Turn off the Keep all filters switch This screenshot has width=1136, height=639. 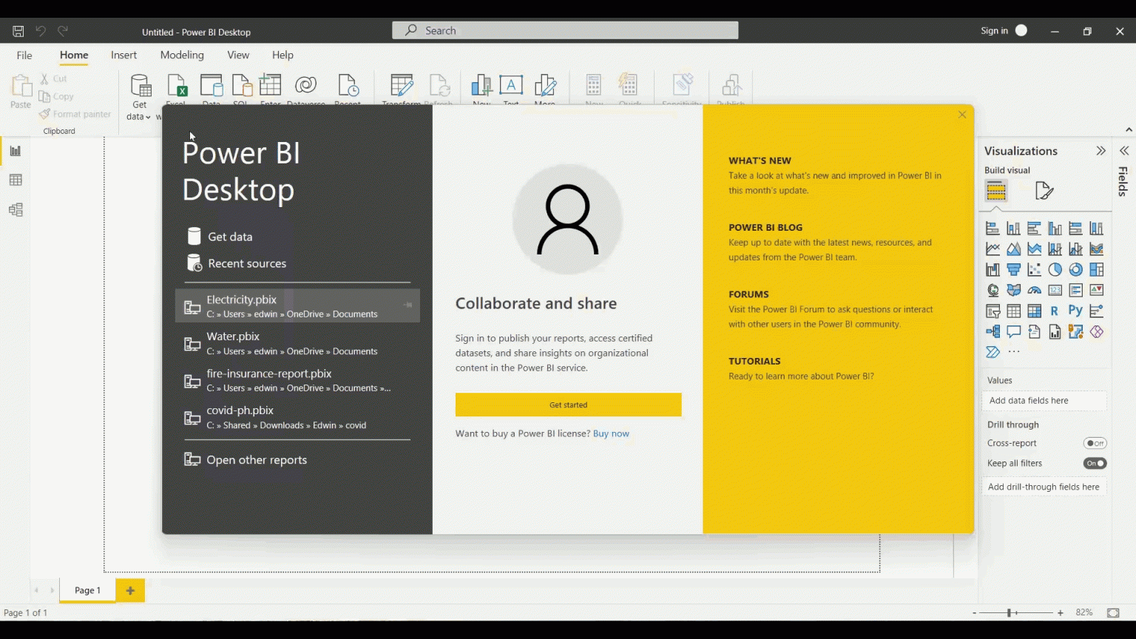coord(1095,464)
